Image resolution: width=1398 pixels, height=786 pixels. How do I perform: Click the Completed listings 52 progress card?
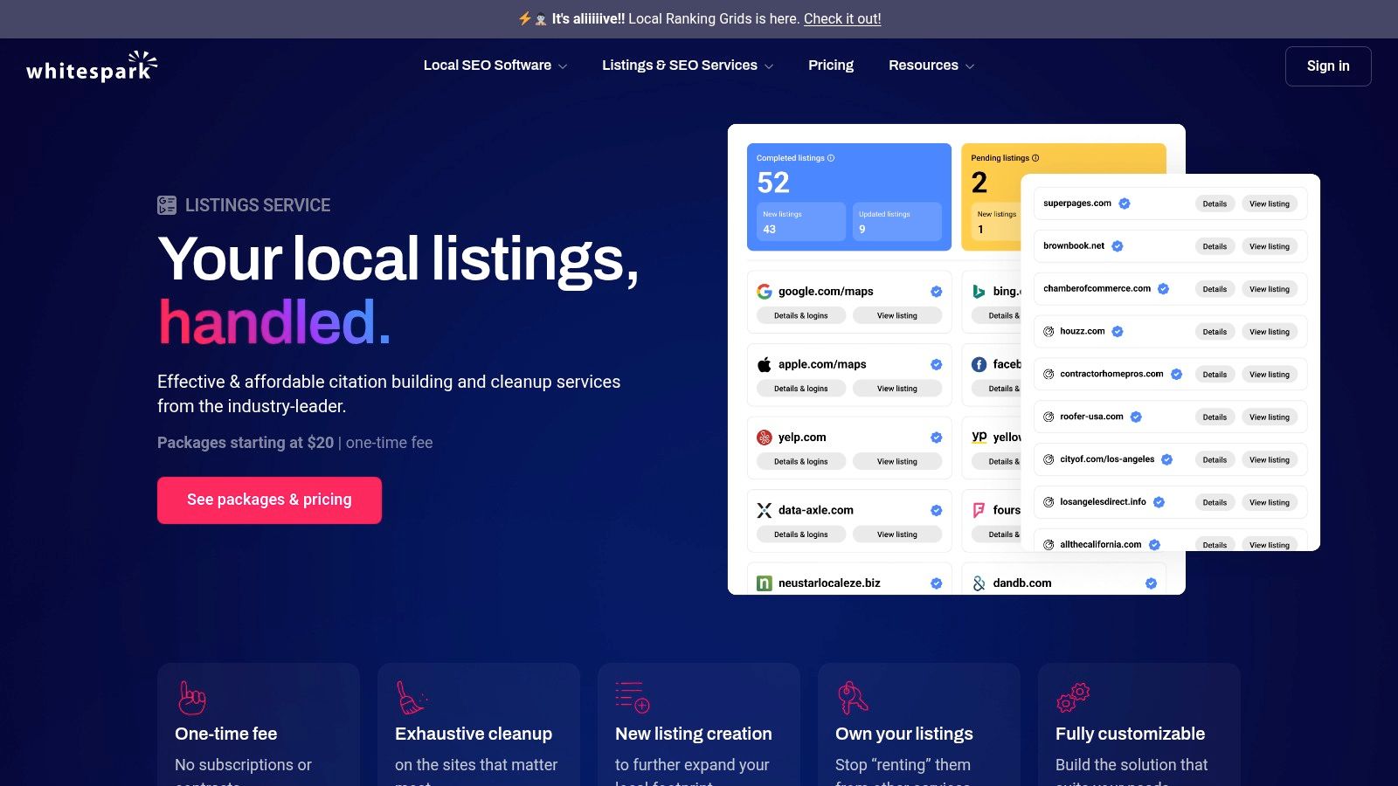pyautogui.click(x=848, y=196)
